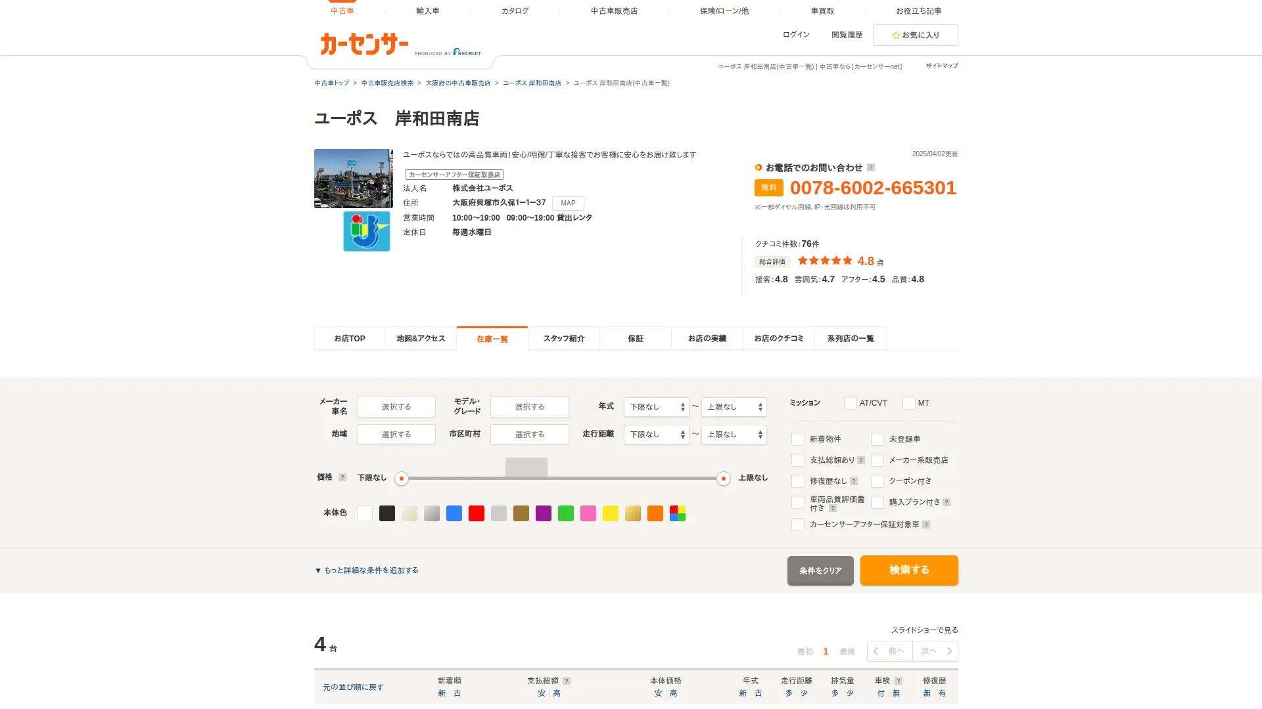Switch to the スタッフ紹介 tab

click(564, 339)
